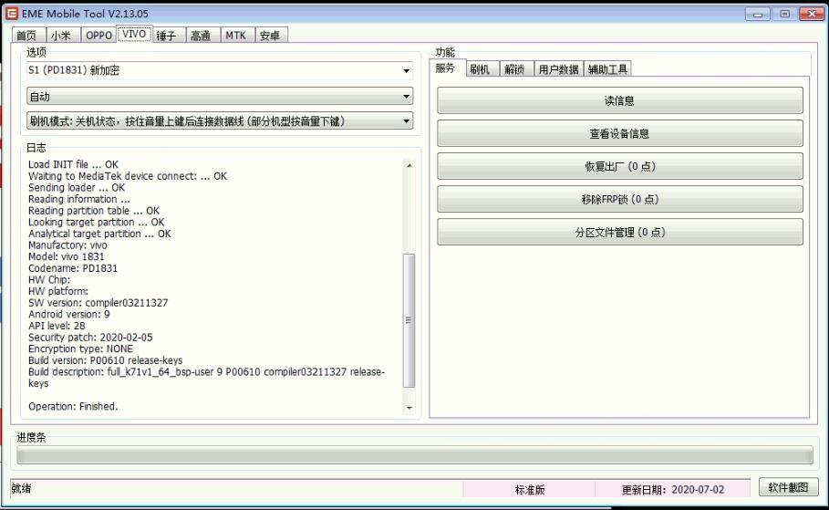
Task: Click log line 'Android version: 9'
Action: point(69,314)
